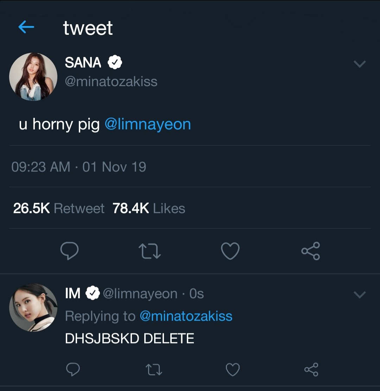380x391 pixels.
Task: View the 78.4K Likes list
Action: tap(149, 208)
